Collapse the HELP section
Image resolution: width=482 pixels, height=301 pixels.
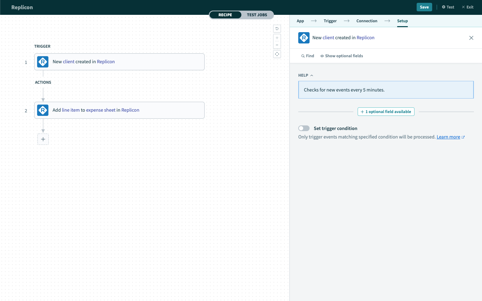306,75
